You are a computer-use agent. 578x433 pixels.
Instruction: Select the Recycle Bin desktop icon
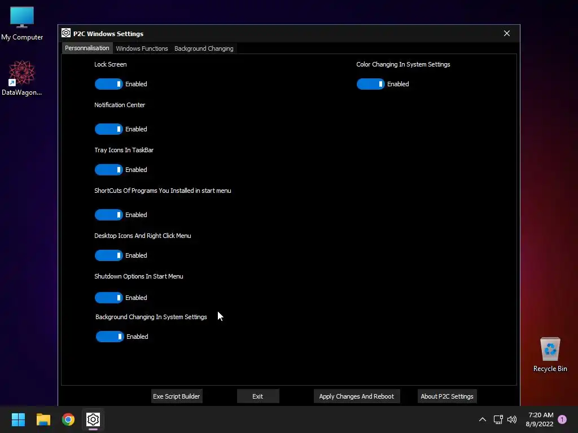point(550,355)
